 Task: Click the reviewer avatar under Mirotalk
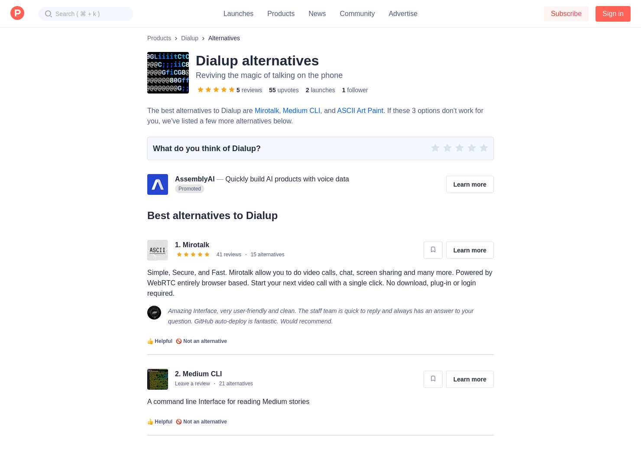coord(154,313)
